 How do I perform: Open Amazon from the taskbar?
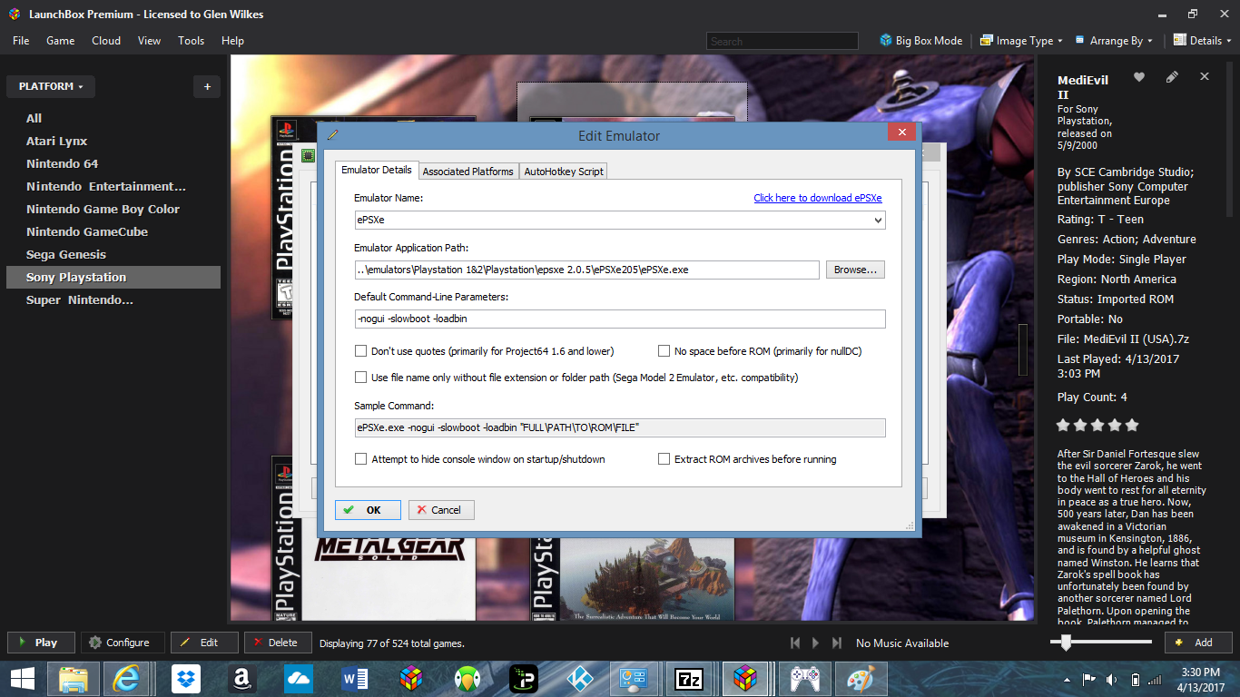click(x=241, y=678)
